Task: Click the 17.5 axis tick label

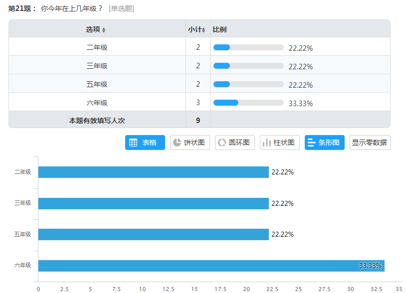Action: tap(220, 289)
